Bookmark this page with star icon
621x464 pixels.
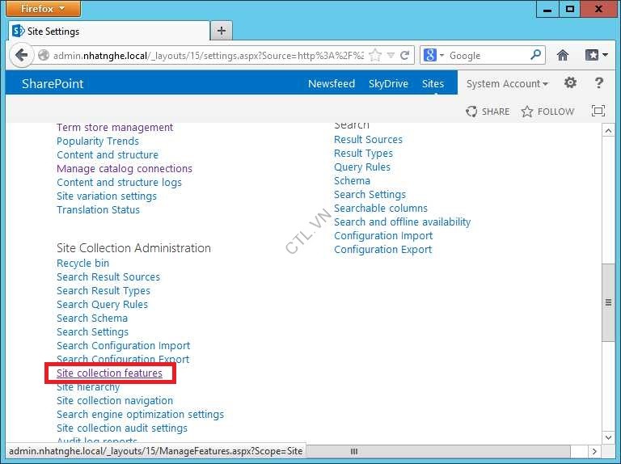375,56
